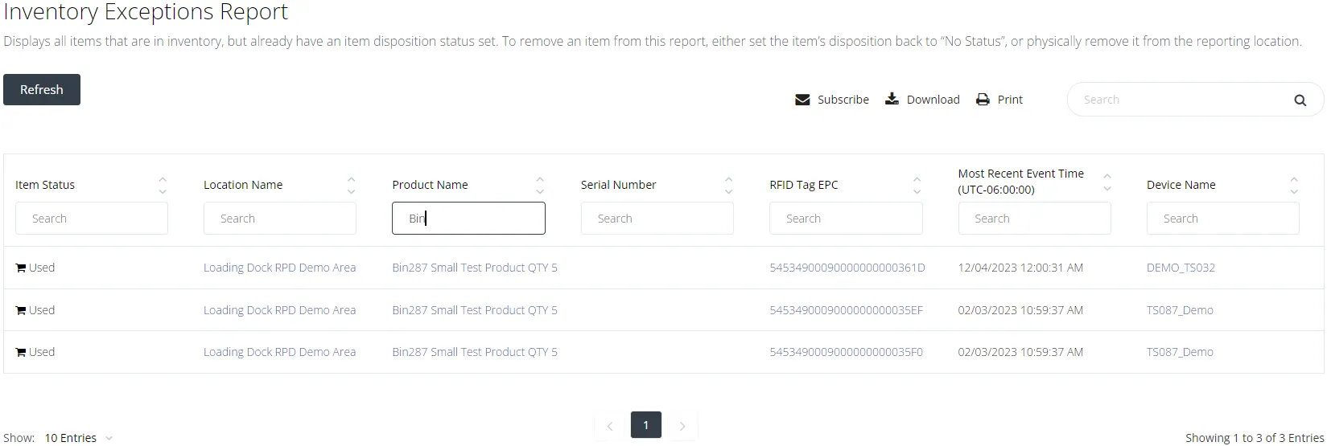Click cart icon in 35EF row
Screen dimensions: 1327x446
[x=21, y=310]
